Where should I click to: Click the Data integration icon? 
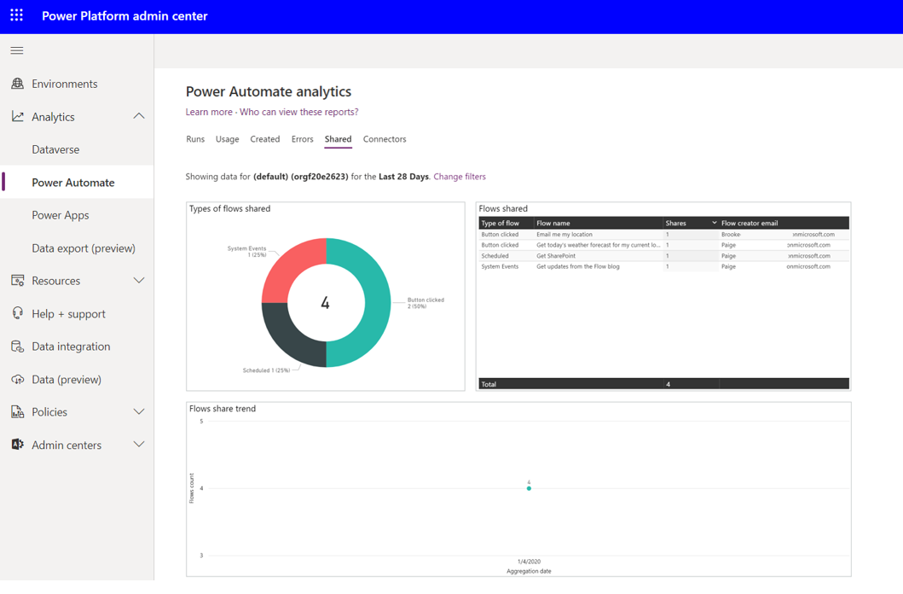point(17,346)
